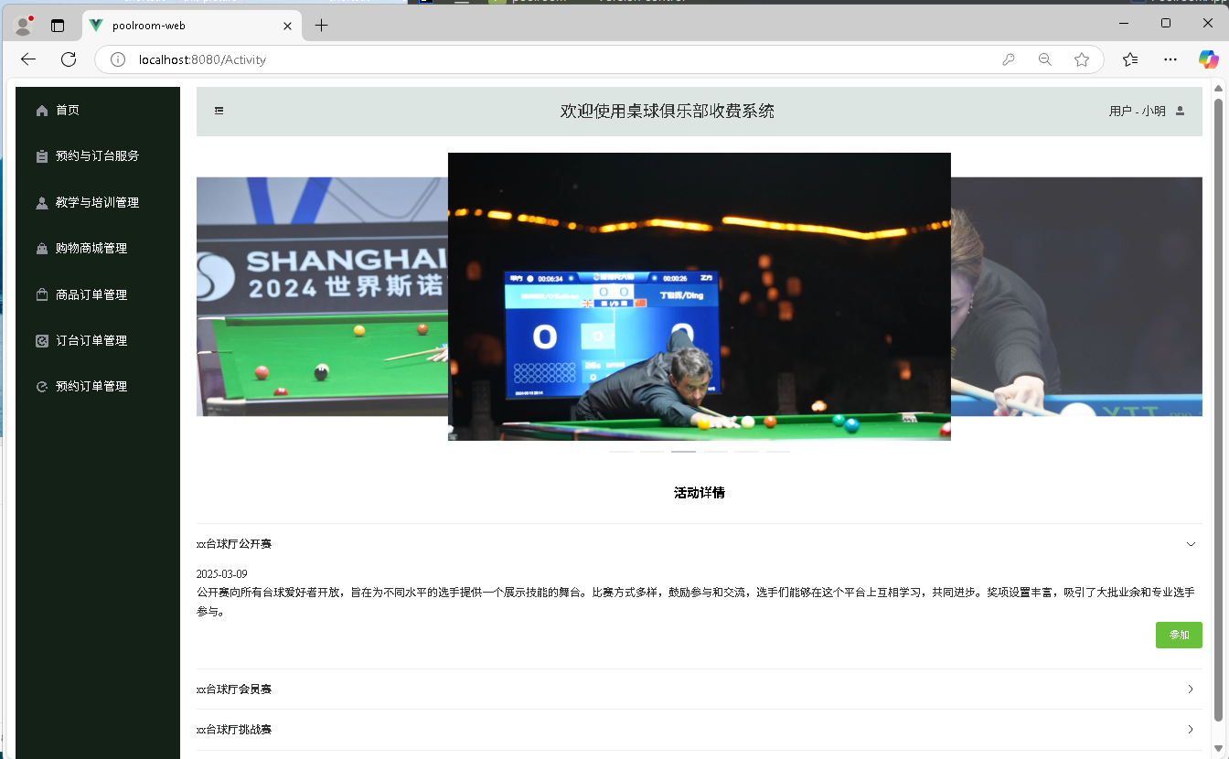Close the poolroom-web tab
Viewport: 1229px width, 759px height.
(x=288, y=26)
